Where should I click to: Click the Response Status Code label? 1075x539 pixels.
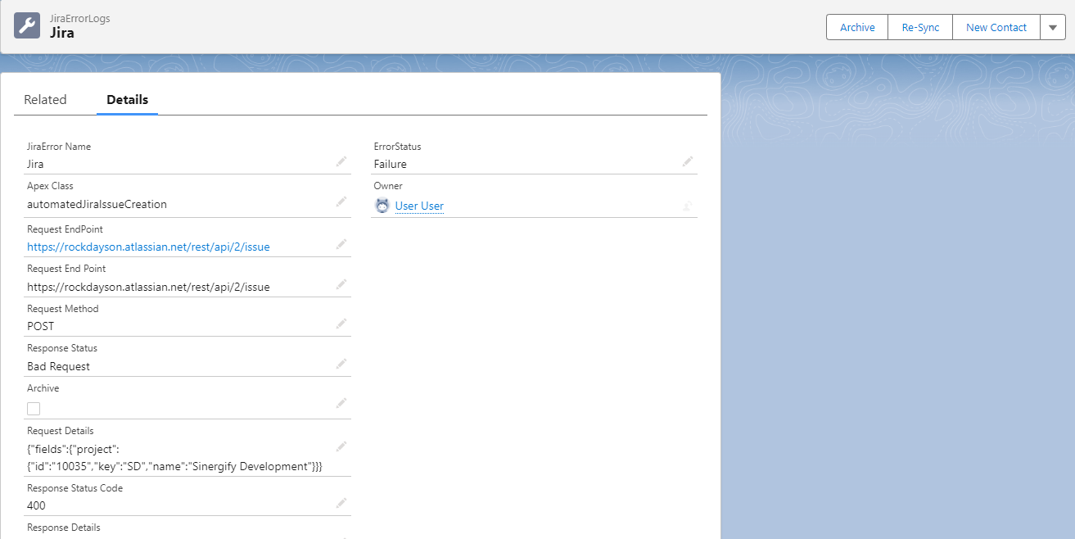(x=75, y=488)
